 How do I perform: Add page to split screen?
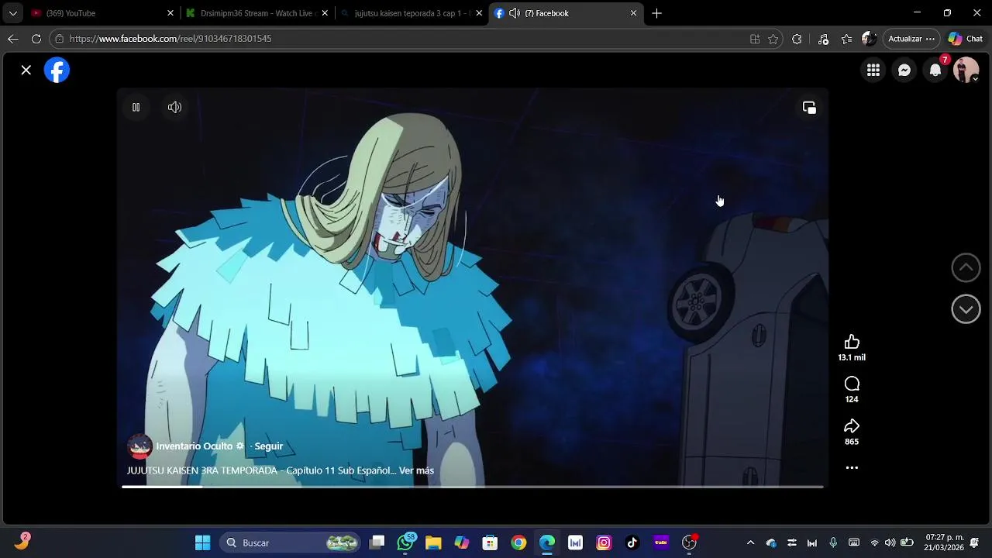(x=755, y=39)
